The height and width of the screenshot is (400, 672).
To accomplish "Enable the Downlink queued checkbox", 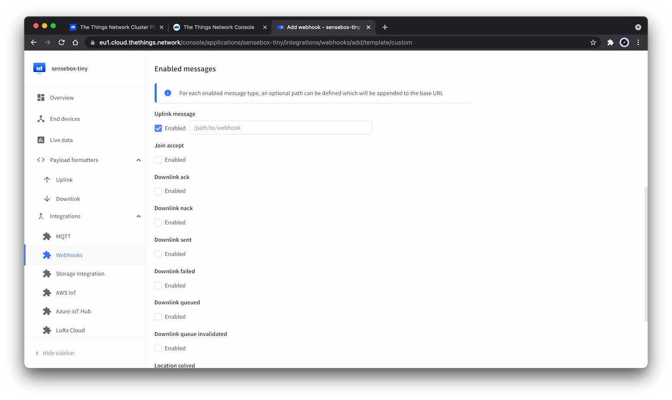I will coord(158,317).
